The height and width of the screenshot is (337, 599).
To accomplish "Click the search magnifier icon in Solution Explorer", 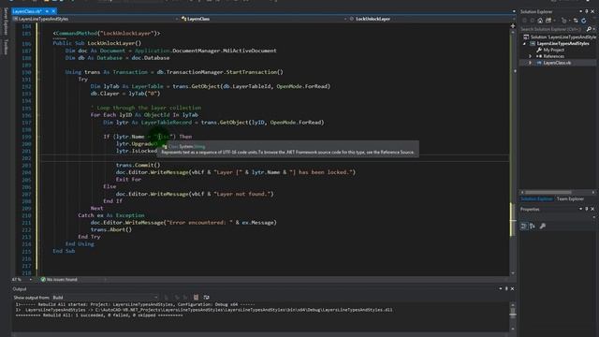I will [589, 29].
